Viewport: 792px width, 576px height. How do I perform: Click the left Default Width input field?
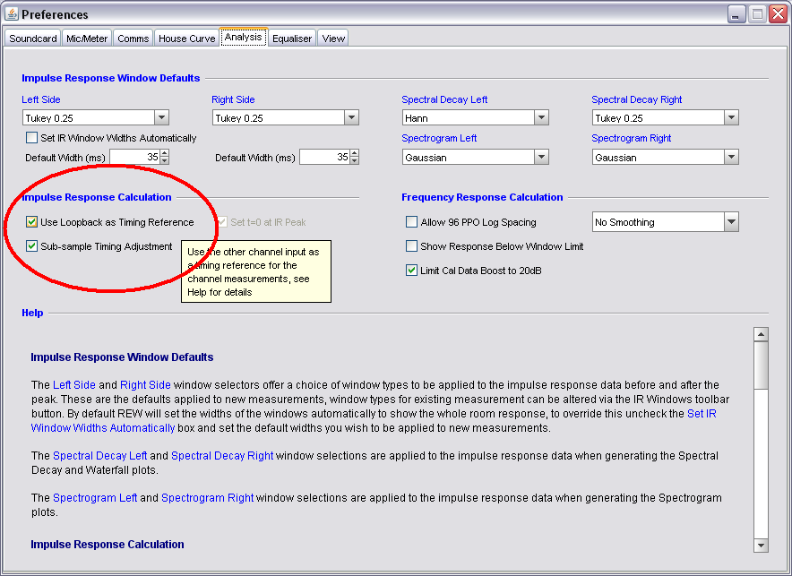(133, 157)
